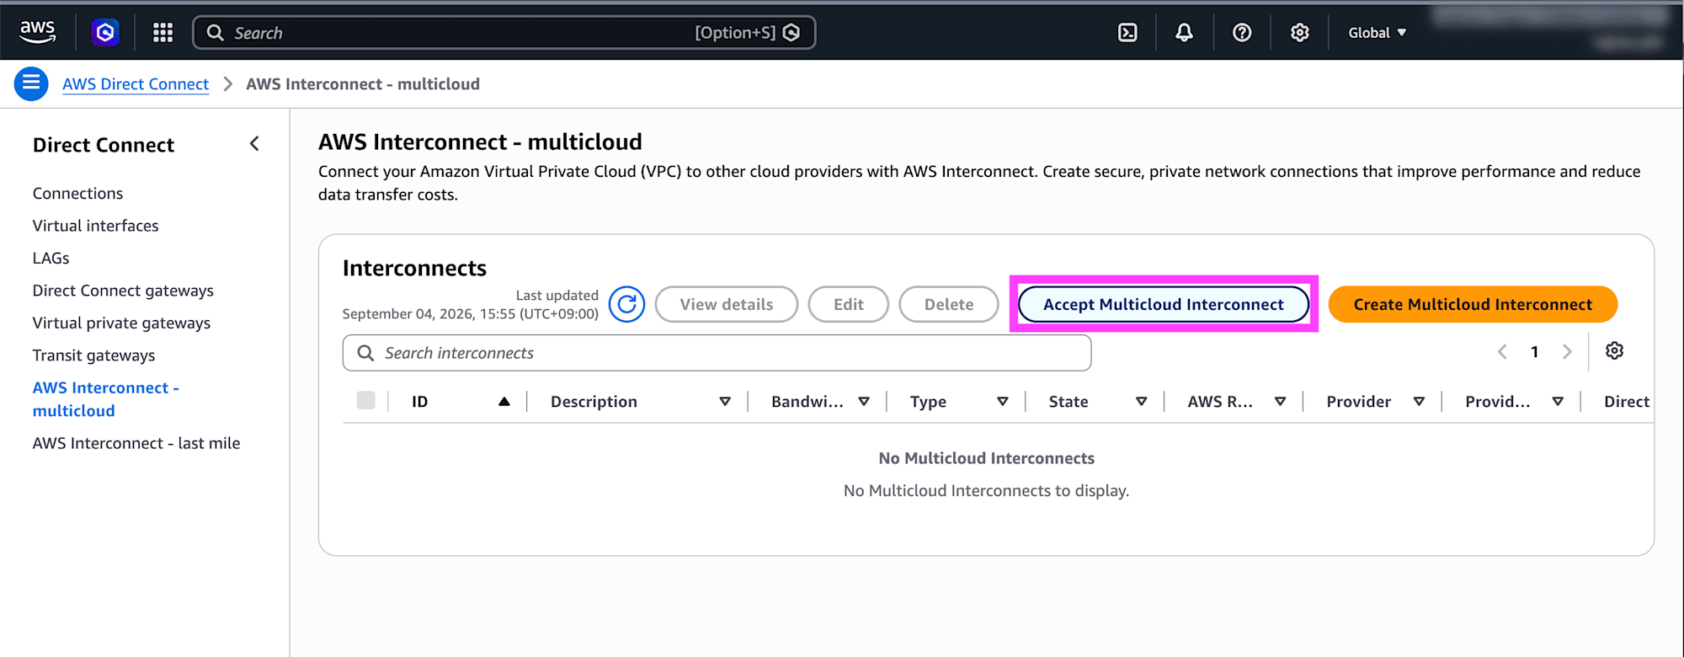This screenshot has height=657, width=1684.
Task: Click the Amazon Q icon in search bar
Action: click(791, 32)
